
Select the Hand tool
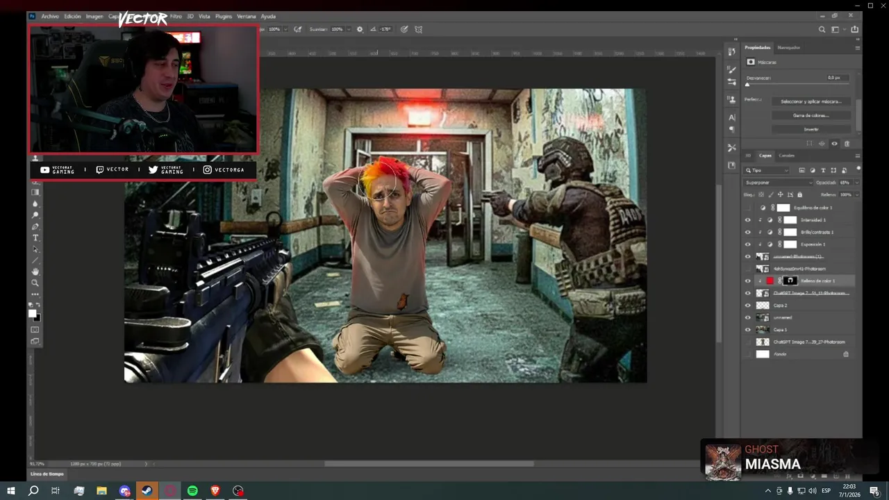35,272
